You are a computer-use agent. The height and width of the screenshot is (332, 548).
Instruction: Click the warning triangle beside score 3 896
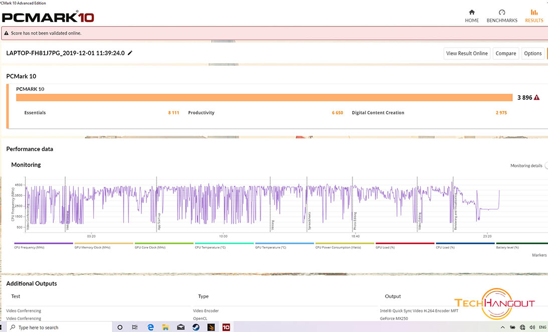point(536,97)
